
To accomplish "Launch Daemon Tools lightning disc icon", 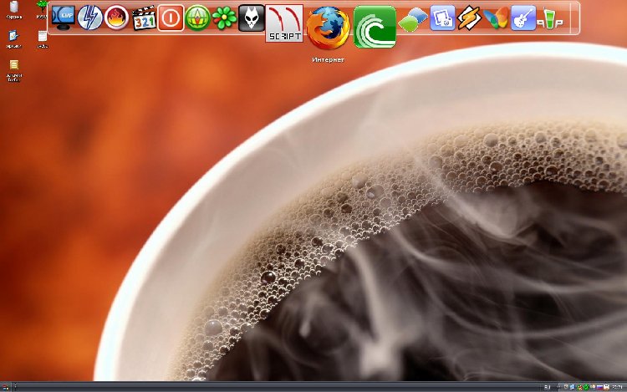I will pos(89,18).
